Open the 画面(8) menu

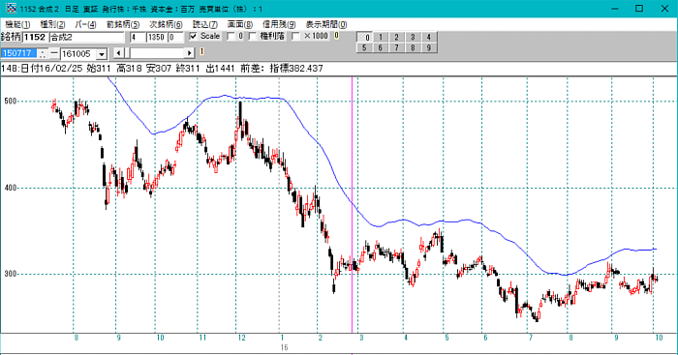[240, 24]
